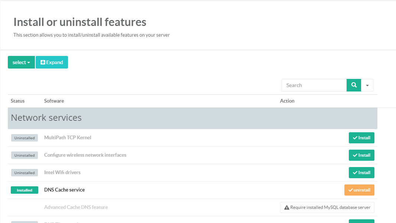Click the Require installed MySQL database server warning
Screen dimensions: 396x223
click(x=327, y=207)
